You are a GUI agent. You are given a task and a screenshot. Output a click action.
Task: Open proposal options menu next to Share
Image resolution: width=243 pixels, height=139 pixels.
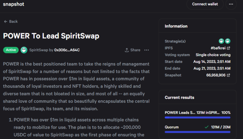click(146, 50)
